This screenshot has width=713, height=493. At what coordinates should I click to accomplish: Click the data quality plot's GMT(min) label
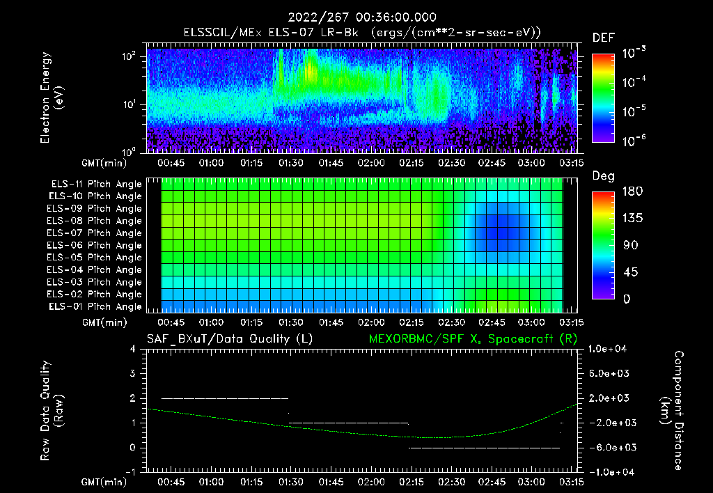click(104, 482)
